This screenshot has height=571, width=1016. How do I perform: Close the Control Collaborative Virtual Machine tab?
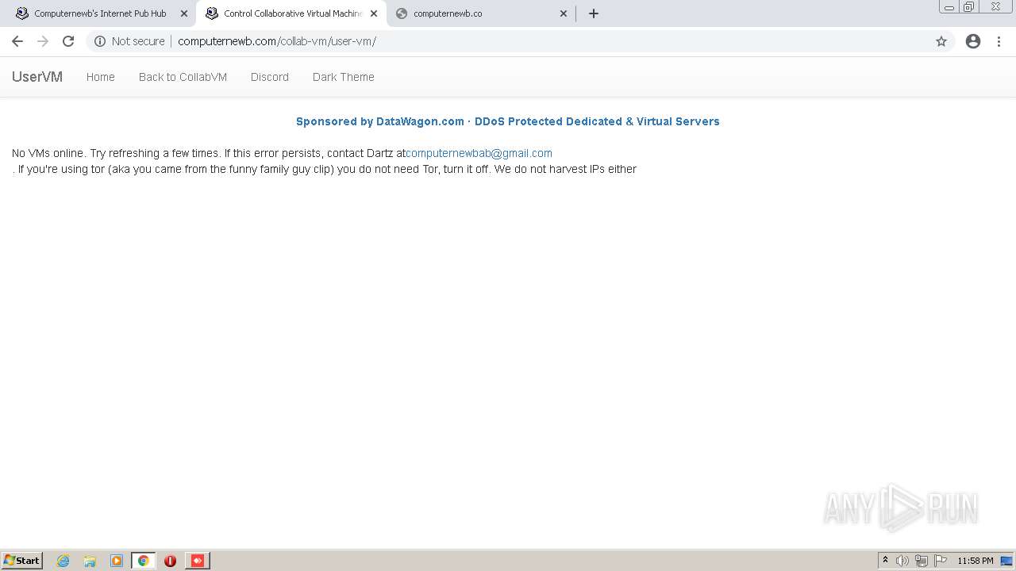pyautogui.click(x=374, y=13)
